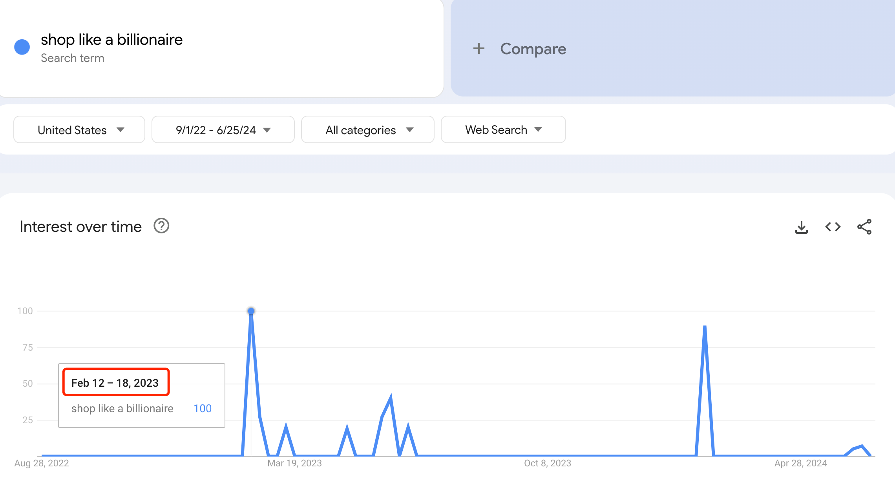Screen dimensions: 895x495
Task: Click the Feb 12-18 2023 peak data point
Action: 251,311
